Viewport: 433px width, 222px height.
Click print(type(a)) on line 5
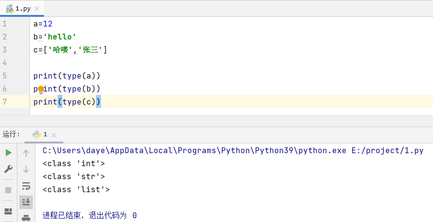(x=67, y=76)
